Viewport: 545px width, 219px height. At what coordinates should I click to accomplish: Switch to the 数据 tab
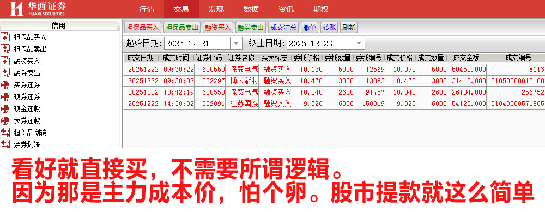pos(251,9)
